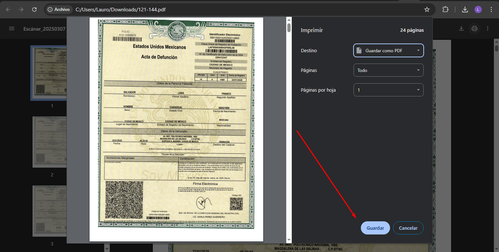
Task: Open the purple profile avatar
Action: pos(478,9)
